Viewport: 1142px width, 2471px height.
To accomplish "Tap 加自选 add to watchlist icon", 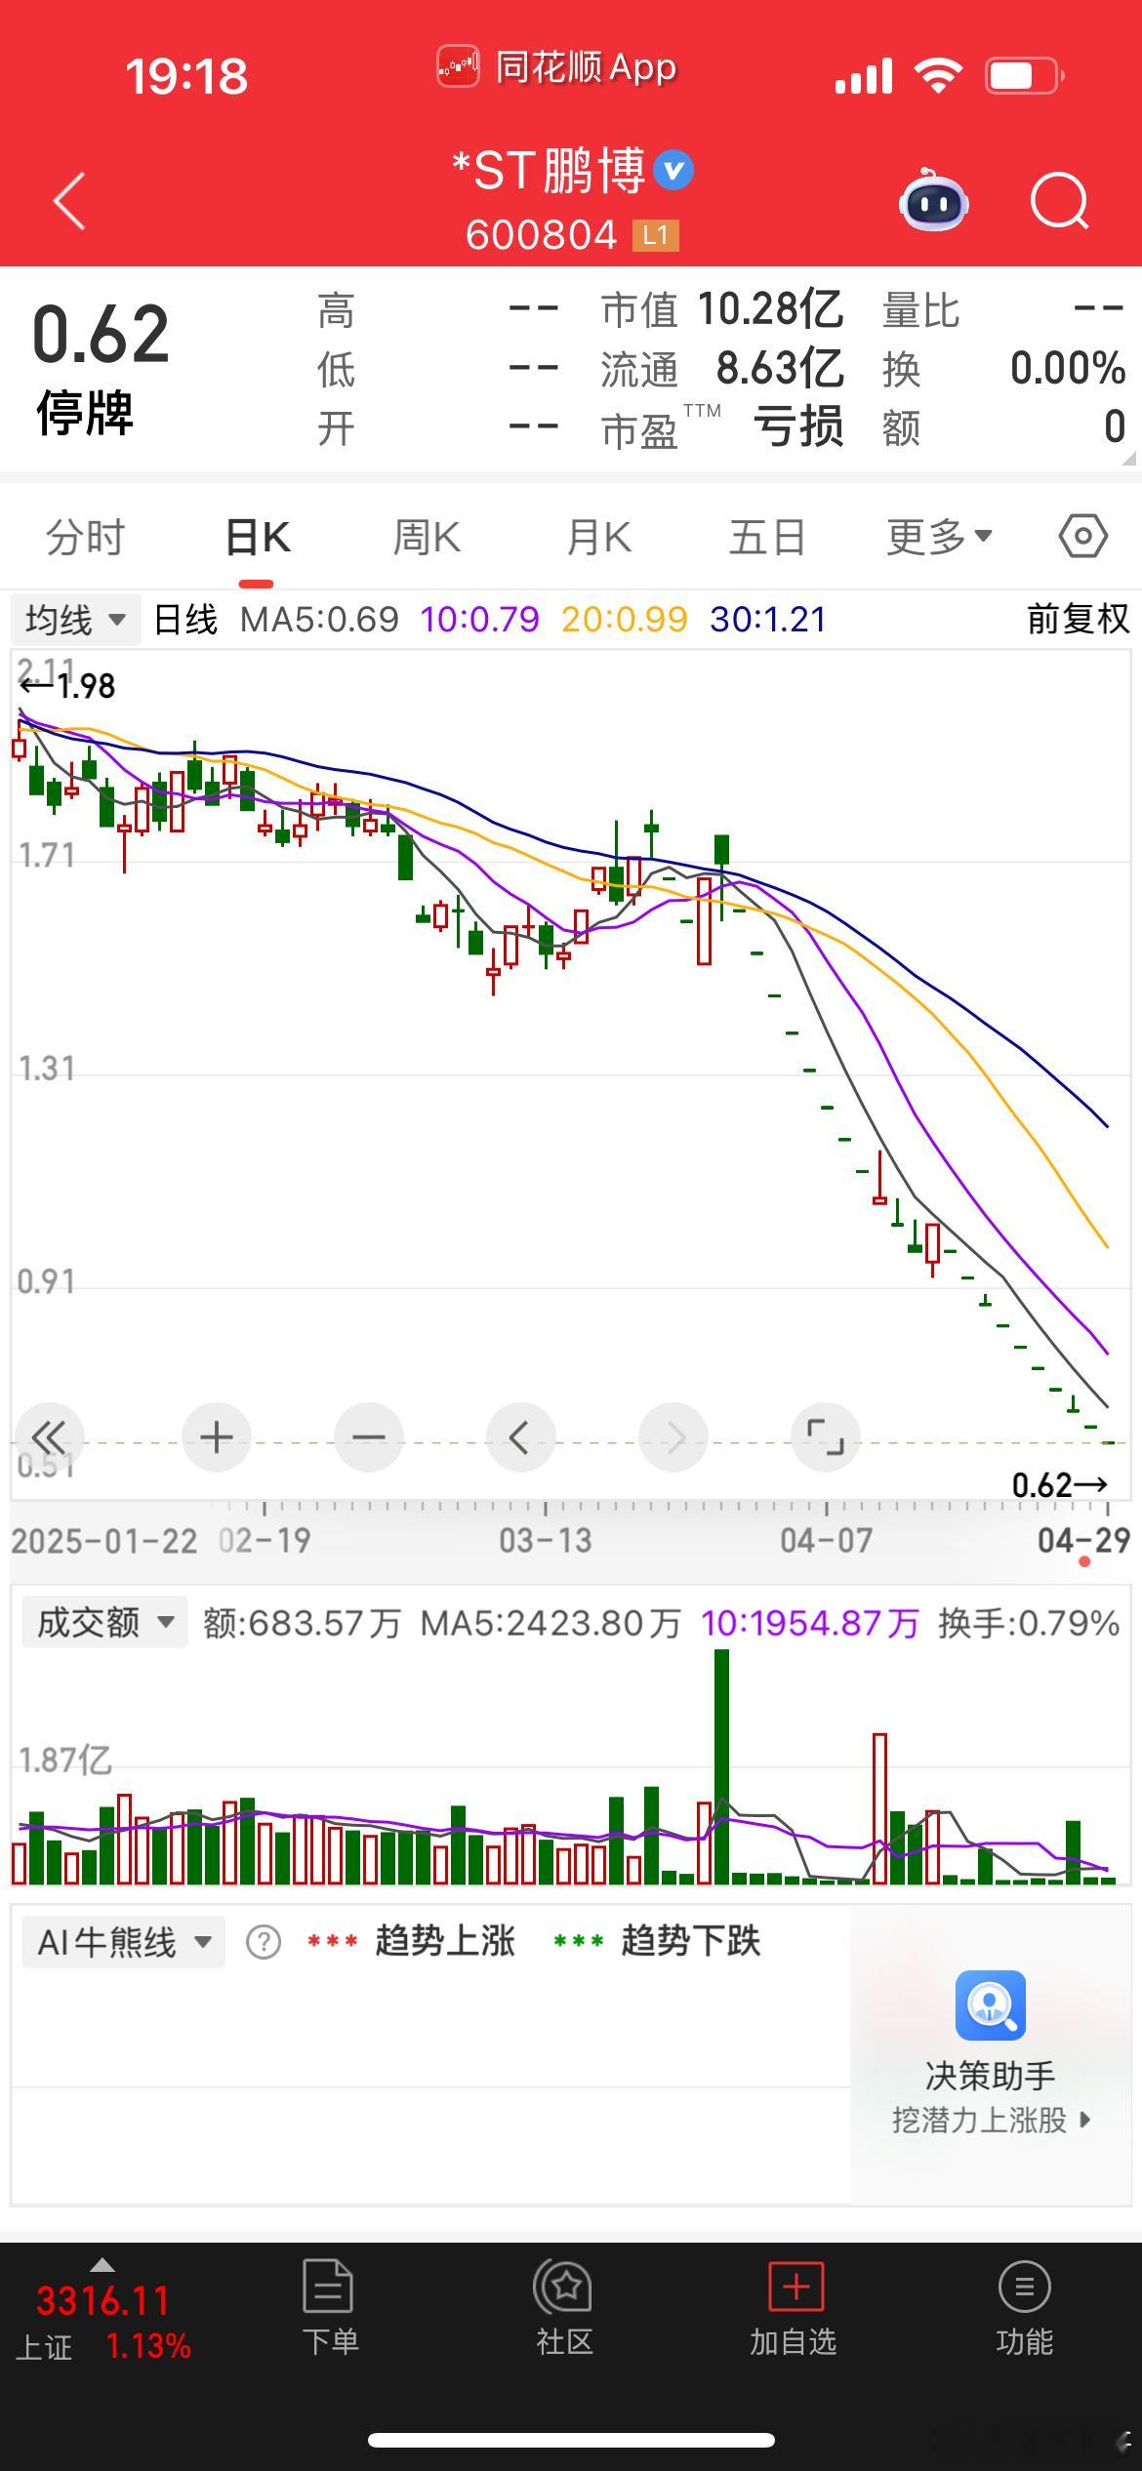I will coord(795,2287).
